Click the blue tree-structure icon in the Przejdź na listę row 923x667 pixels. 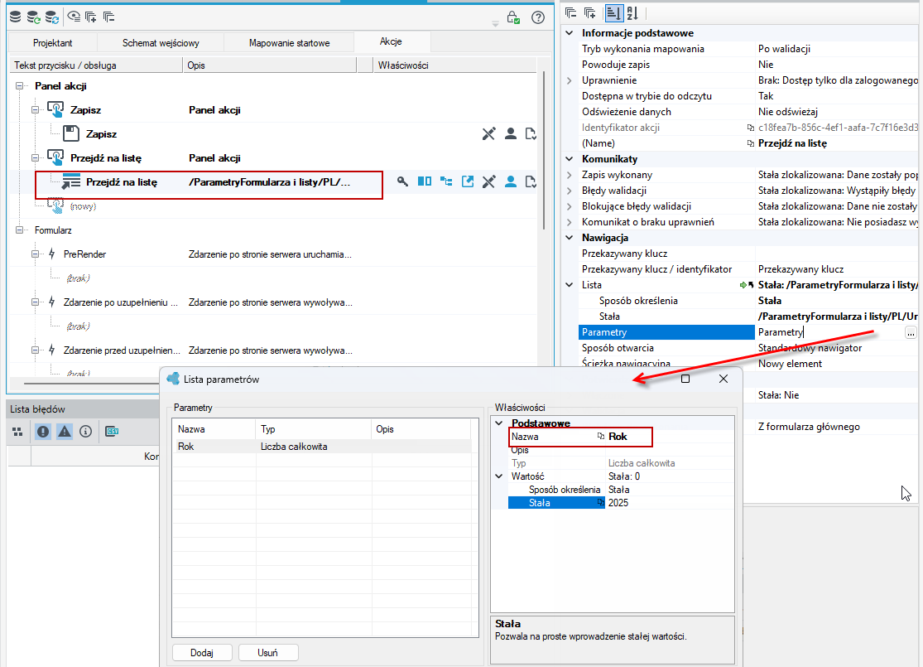pyautogui.click(x=446, y=181)
